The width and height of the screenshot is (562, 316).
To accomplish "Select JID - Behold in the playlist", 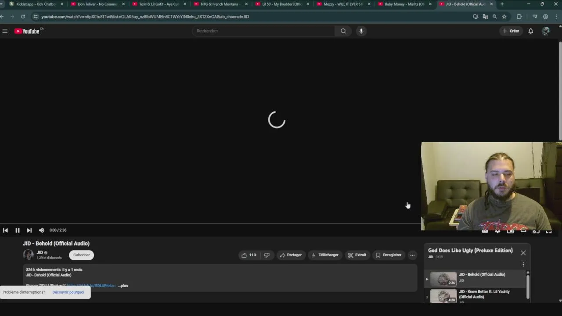I will [476, 279].
